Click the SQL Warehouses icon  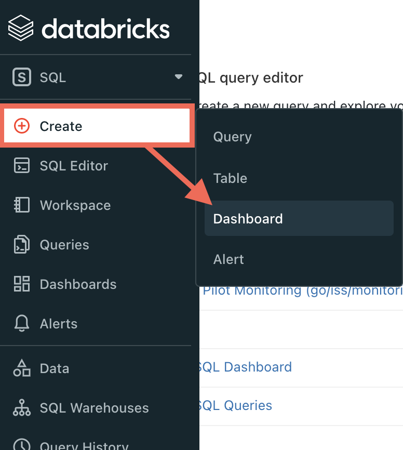click(21, 407)
